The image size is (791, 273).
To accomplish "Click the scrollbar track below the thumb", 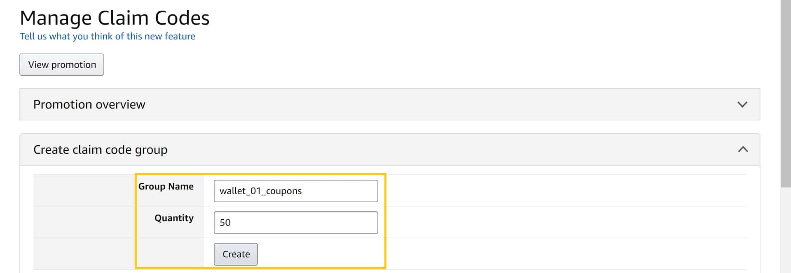I will (786, 230).
